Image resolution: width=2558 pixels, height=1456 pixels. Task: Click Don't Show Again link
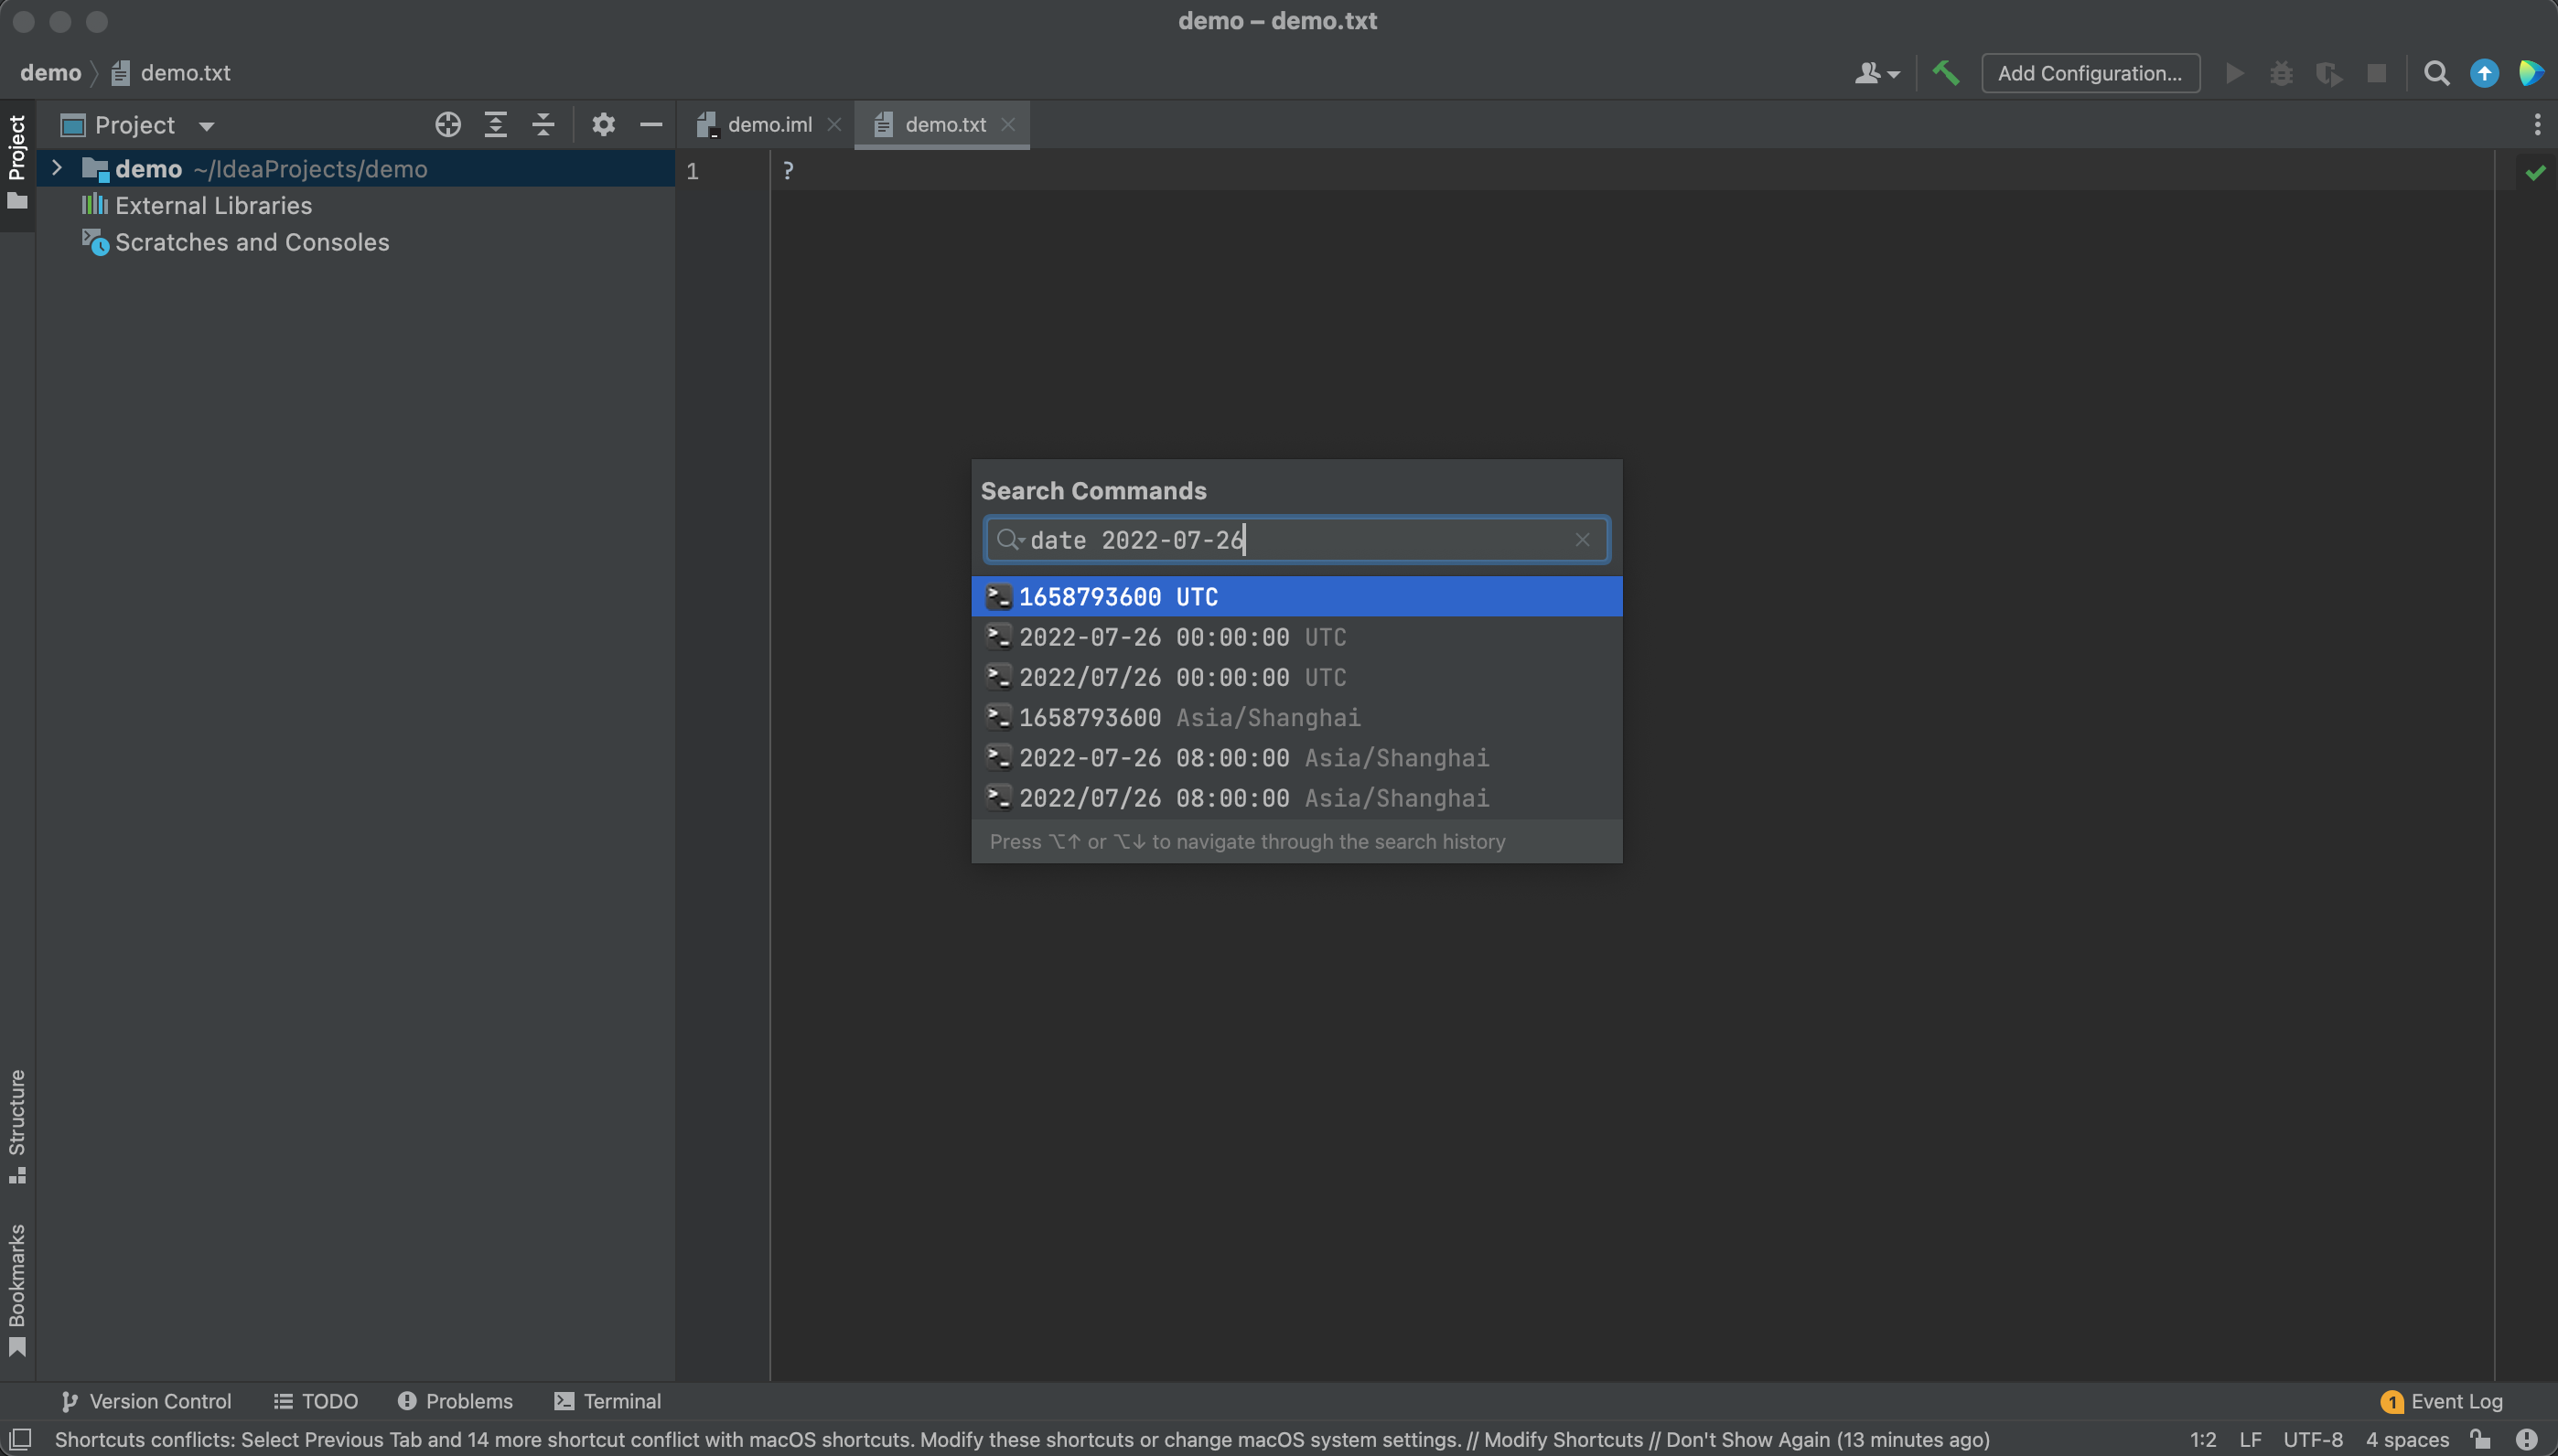pyautogui.click(x=1747, y=1440)
